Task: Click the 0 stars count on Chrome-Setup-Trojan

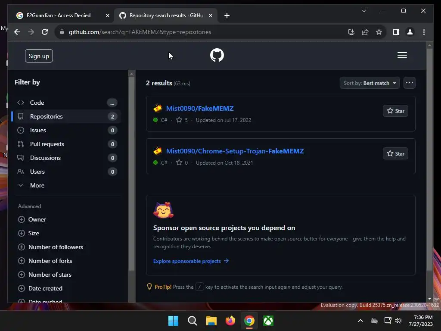Action: pyautogui.click(x=182, y=163)
